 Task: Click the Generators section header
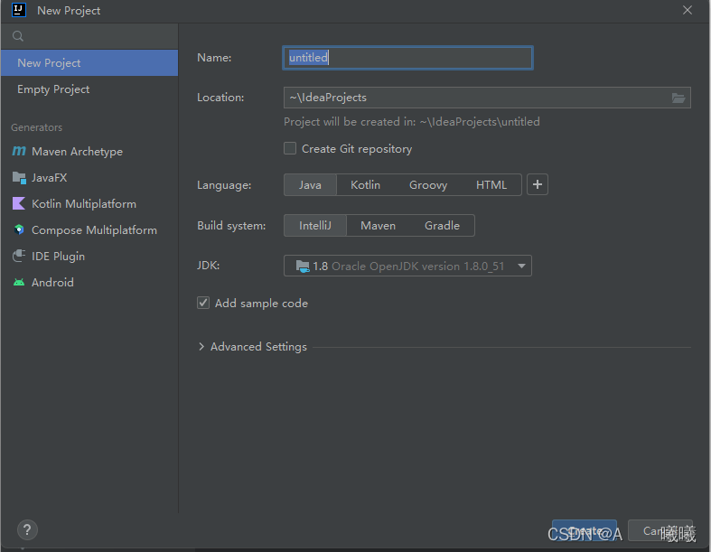(x=37, y=127)
